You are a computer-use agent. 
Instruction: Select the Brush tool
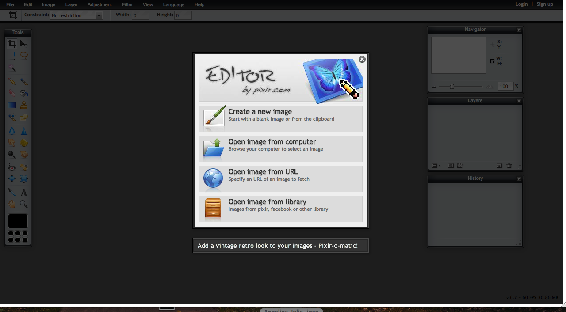(x=24, y=81)
